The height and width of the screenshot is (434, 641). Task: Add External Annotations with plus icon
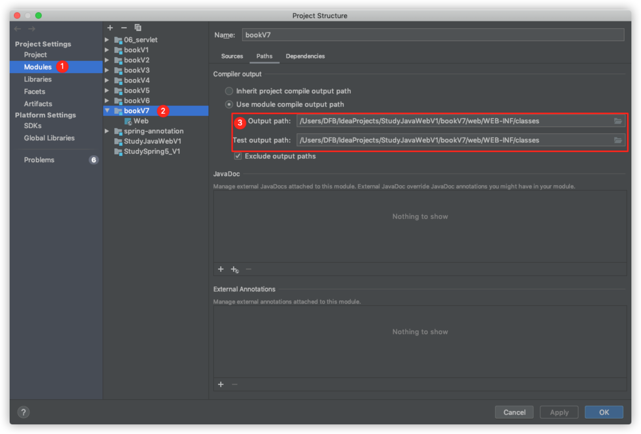point(221,384)
